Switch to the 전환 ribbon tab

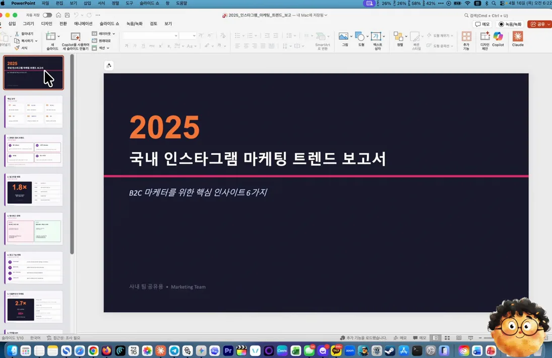(63, 24)
